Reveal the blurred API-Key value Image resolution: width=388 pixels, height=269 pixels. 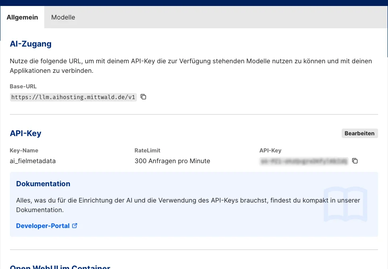click(x=303, y=161)
